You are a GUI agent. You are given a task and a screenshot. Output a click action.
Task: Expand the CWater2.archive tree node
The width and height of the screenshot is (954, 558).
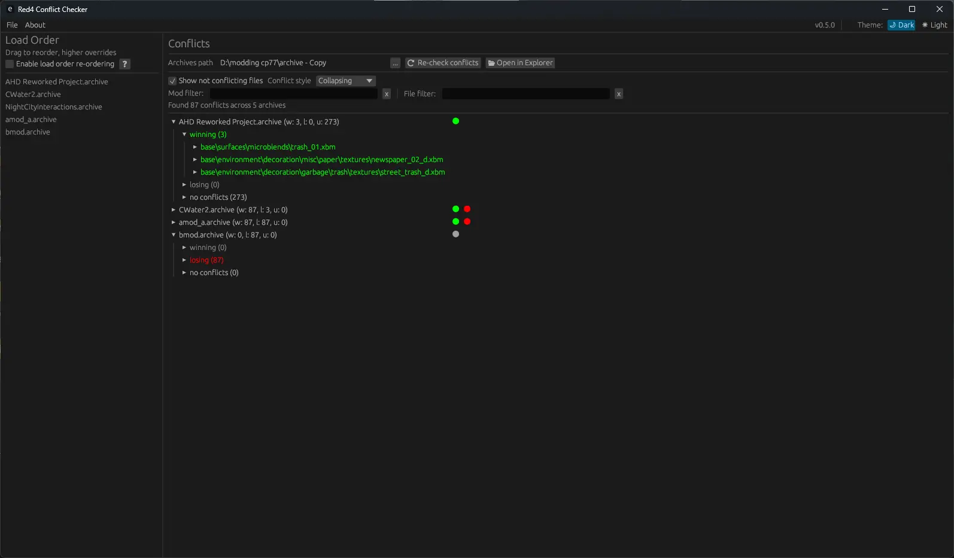click(x=174, y=209)
